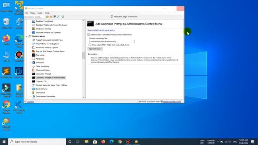
Task: Click the Bluetooth tweak icon
Action: click(33, 62)
